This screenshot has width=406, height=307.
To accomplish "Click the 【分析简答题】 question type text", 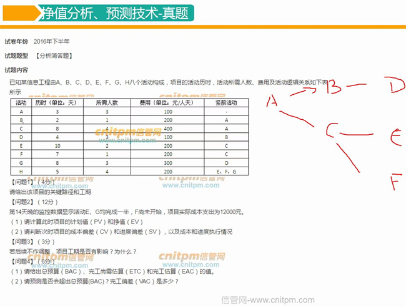I will pos(54,56).
